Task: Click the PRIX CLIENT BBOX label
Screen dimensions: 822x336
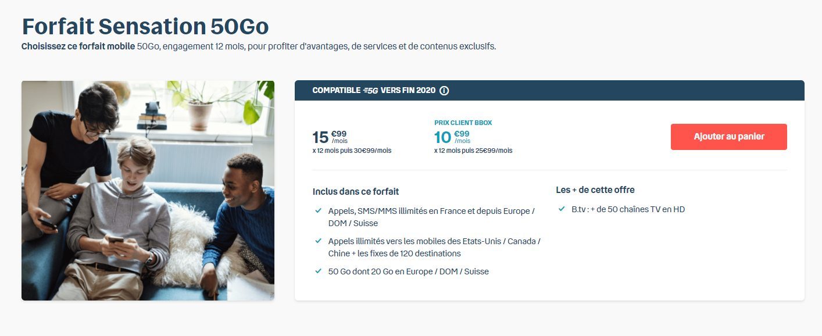Action: tap(463, 123)
